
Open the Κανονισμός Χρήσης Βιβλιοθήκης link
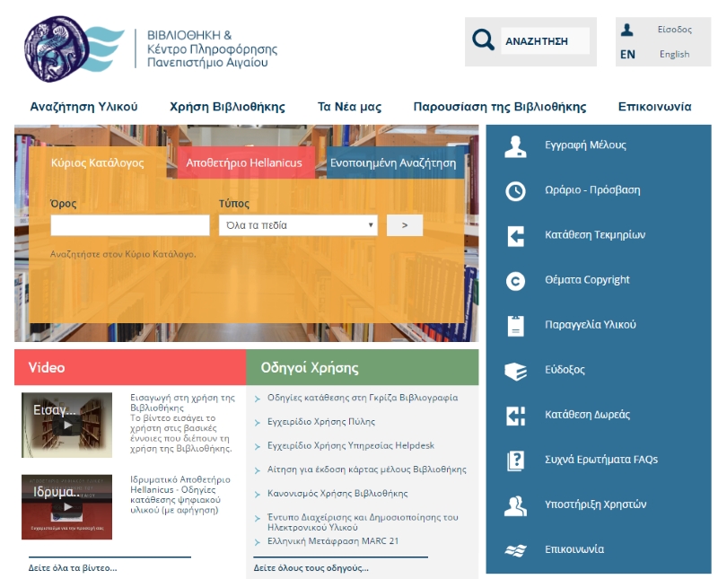tap(337, 494)
